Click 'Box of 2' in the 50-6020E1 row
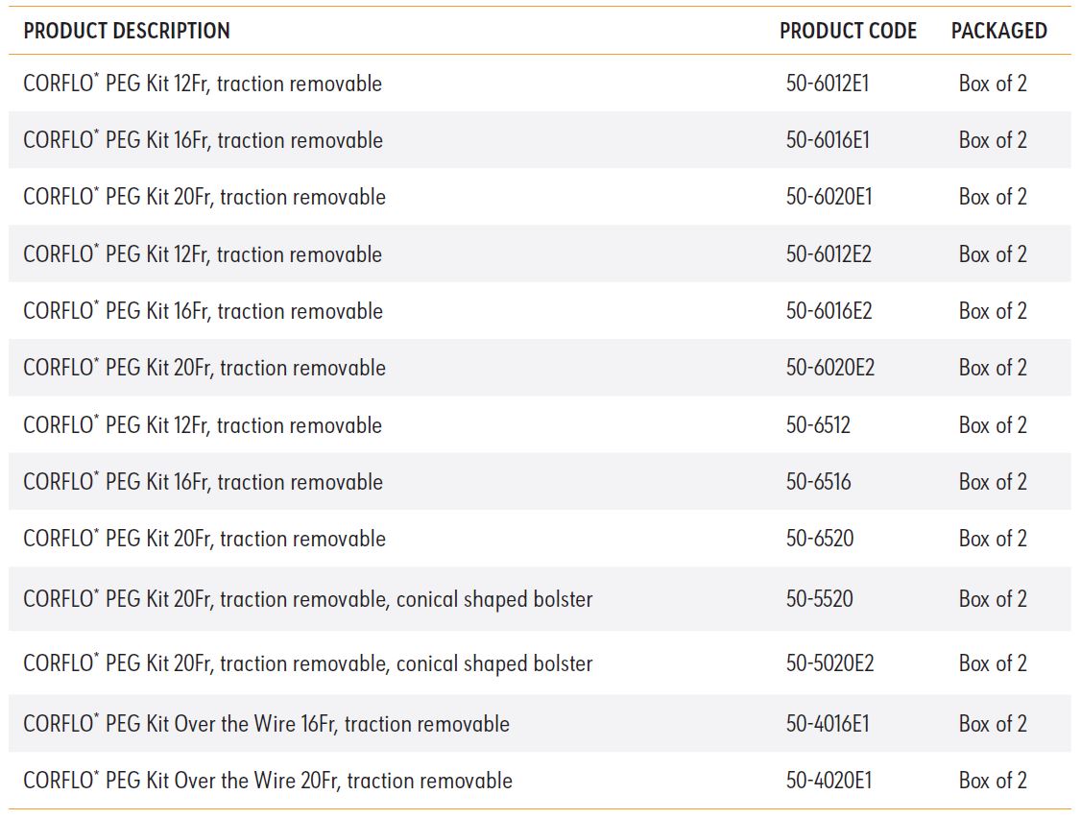This screenshot has width=1081, height=819. pos(993,197)
